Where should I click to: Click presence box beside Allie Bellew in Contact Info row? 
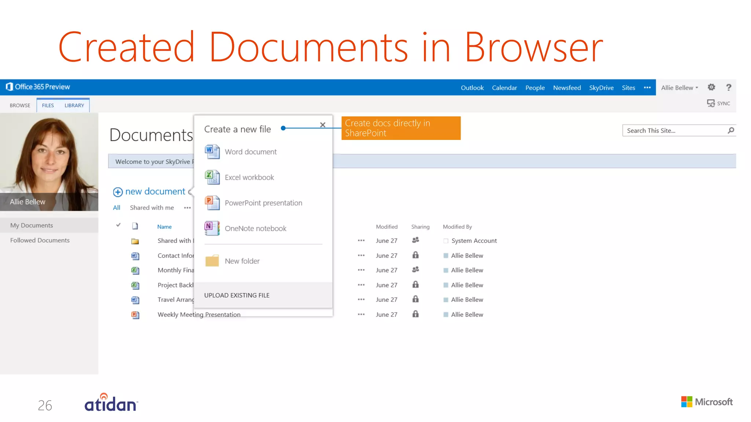tap(446, 256)
